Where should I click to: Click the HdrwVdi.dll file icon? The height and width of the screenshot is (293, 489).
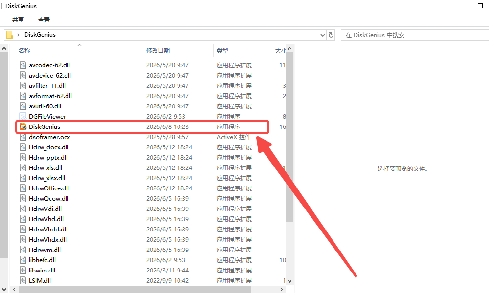23,209
